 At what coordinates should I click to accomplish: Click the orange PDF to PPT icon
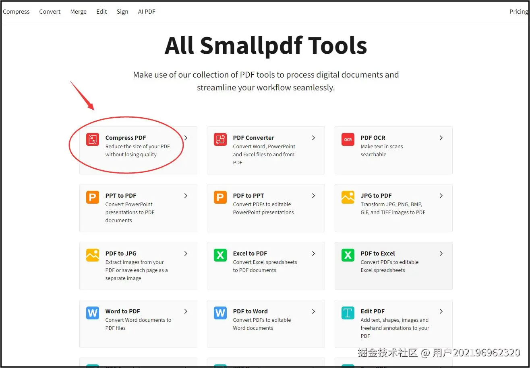coord(220,197)
